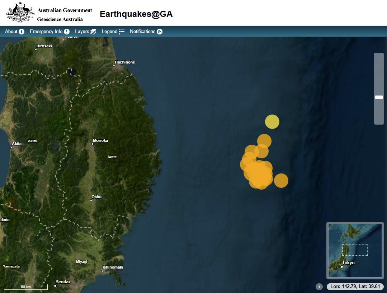The width and height of the screenshot is (387, 293).
Task: Select the orange earthquake marker directly below the yellow one
Action: (264, 141)
